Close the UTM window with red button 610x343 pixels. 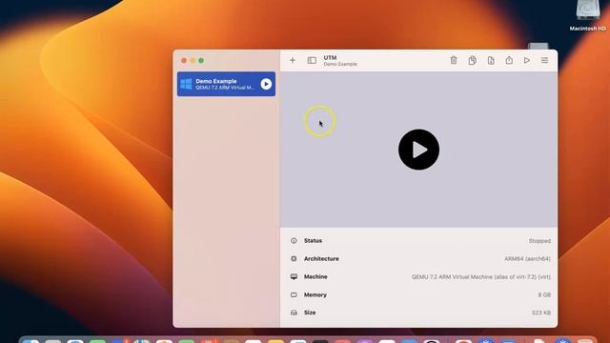tap(184, 61)
